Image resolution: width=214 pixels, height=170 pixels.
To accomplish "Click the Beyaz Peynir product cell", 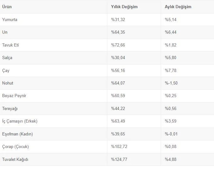I will pyautogui.click(x=14, y=96).
